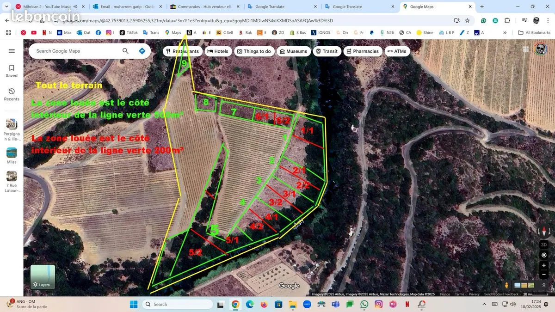Open the Google apps grid

526,49
